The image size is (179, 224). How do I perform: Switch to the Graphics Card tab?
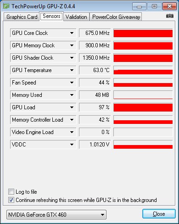click(x=22, y=17)
